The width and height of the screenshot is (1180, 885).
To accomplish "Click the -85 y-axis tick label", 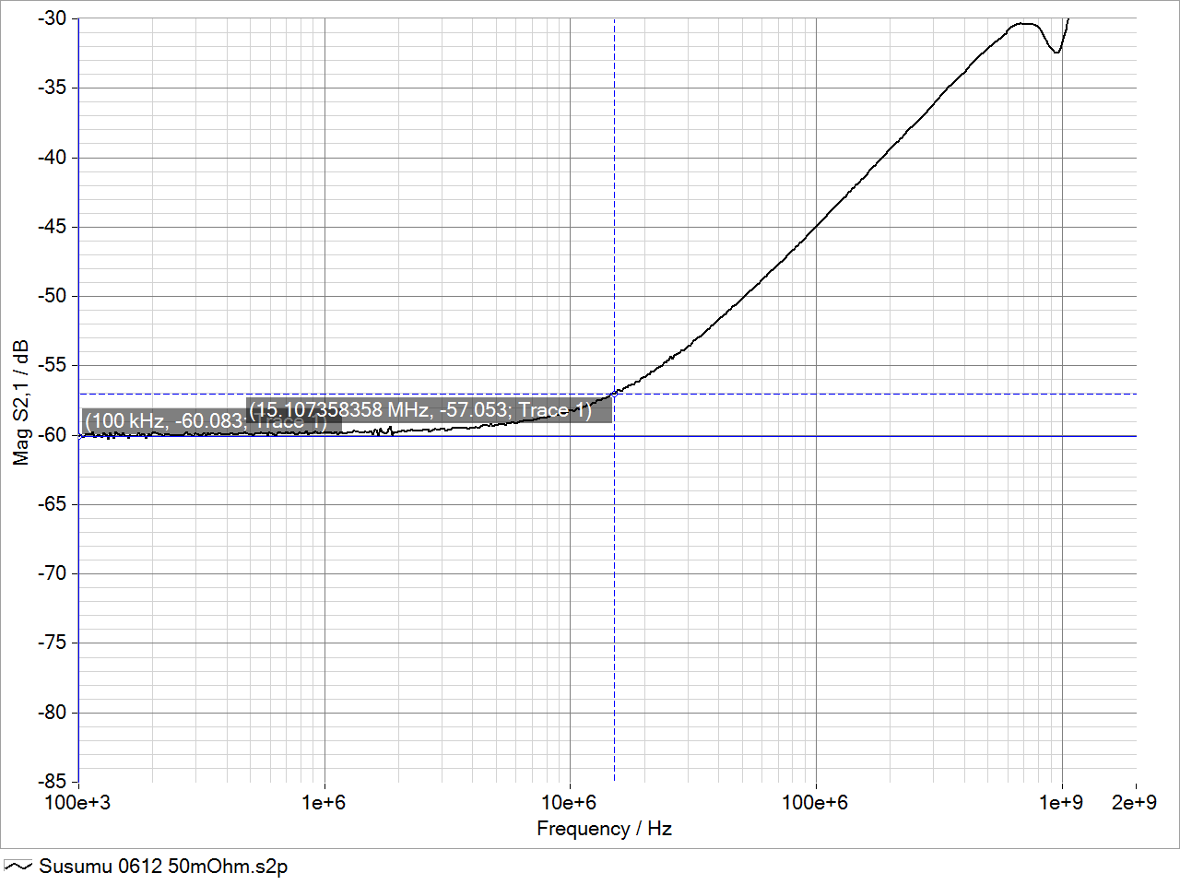I will point(52,782).
